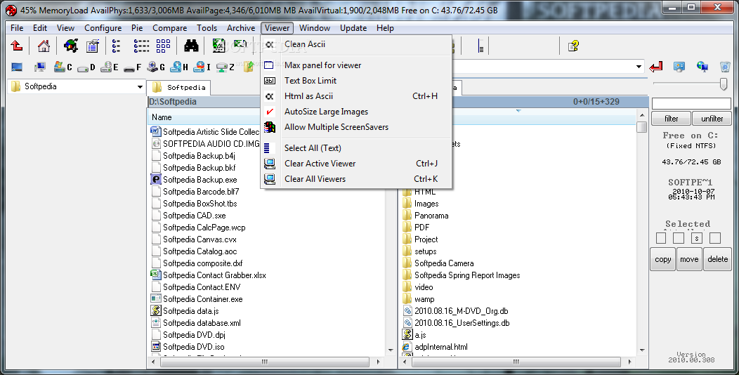Image resolution: width=739 pixels, height=375 pixels.
Task: Switch to network drive Z
Action: point(225,67)
